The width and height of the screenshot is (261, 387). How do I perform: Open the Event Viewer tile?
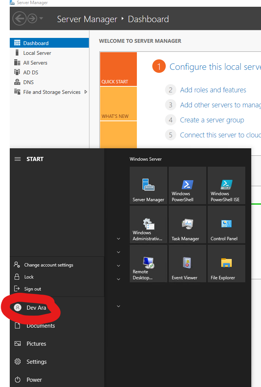pos(187,264)
